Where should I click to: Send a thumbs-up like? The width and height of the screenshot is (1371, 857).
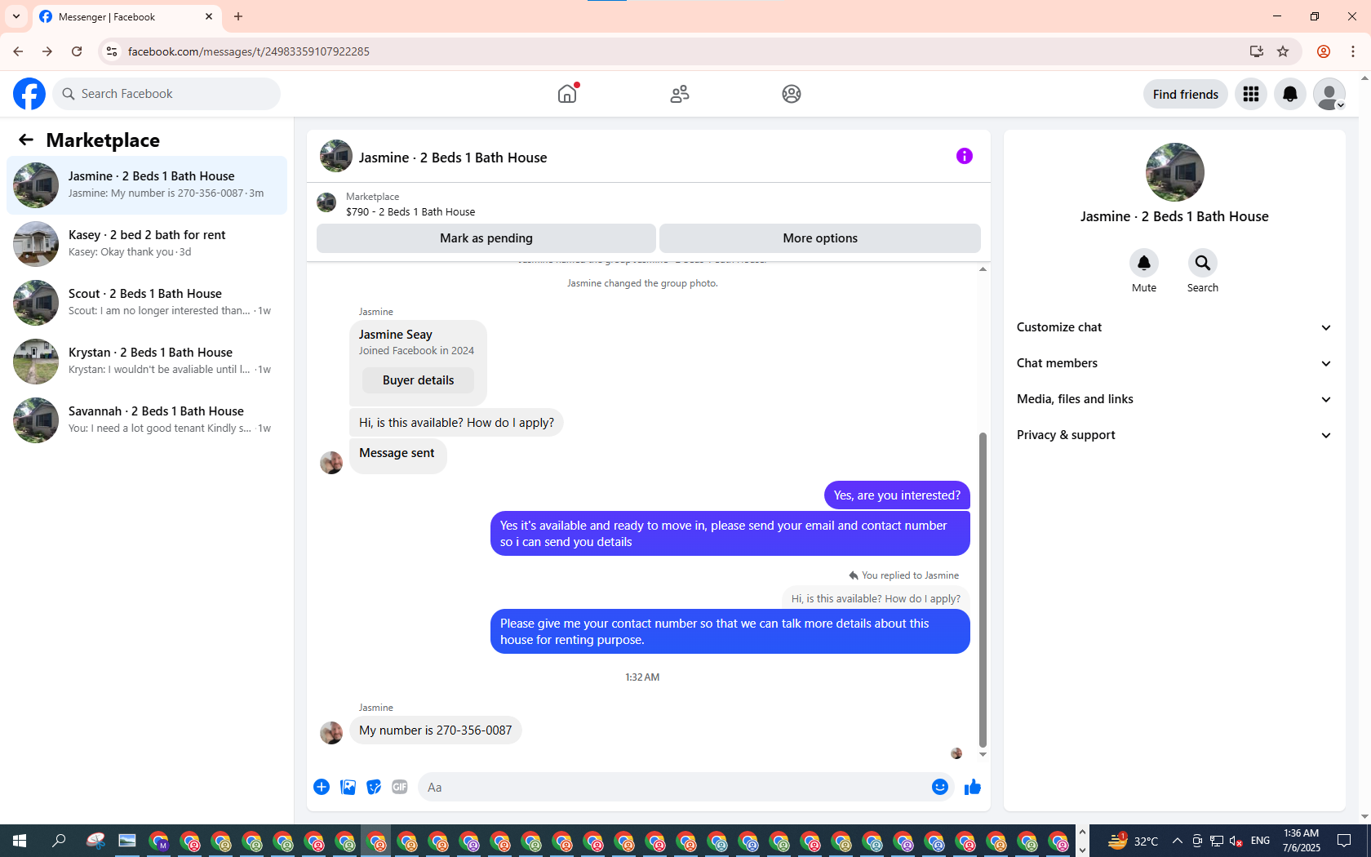(973, 787)
